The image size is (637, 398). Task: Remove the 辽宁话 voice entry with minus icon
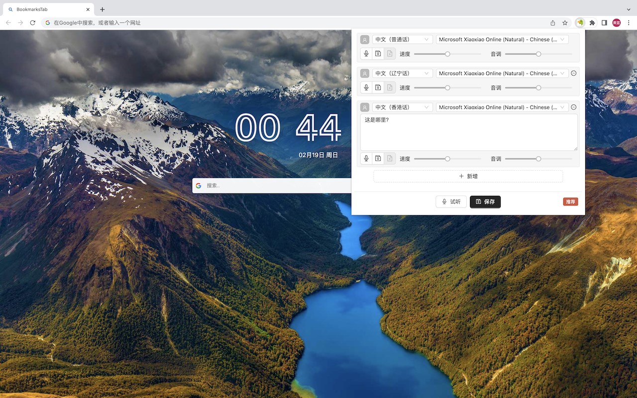[x=573, y=73]
